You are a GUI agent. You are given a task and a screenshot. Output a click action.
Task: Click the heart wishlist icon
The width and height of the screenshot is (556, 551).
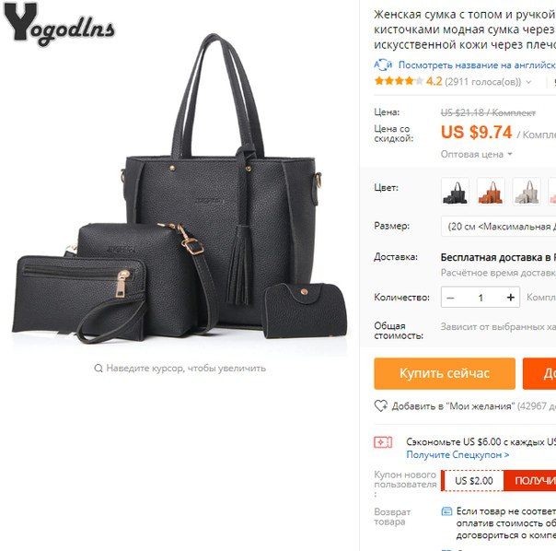point(381,405)
